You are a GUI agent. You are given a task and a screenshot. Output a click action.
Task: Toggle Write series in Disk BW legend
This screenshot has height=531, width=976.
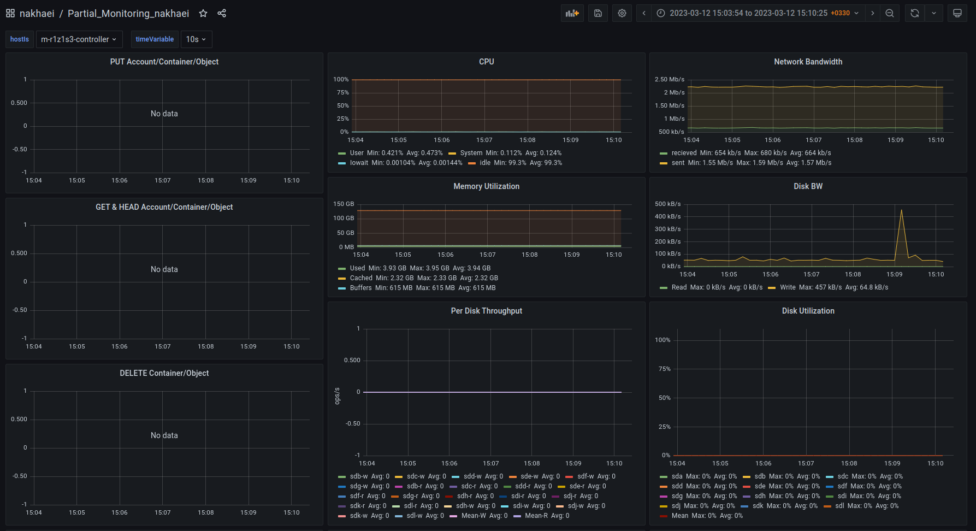coord(788,287)
